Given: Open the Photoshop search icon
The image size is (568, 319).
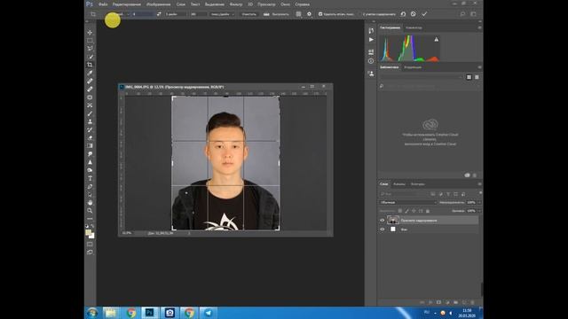Looking at the screenshot, I should point(462,14).
